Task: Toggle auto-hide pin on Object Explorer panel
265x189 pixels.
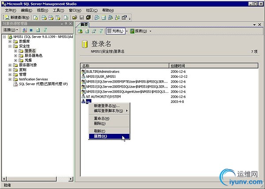Action: coord(66,24)
